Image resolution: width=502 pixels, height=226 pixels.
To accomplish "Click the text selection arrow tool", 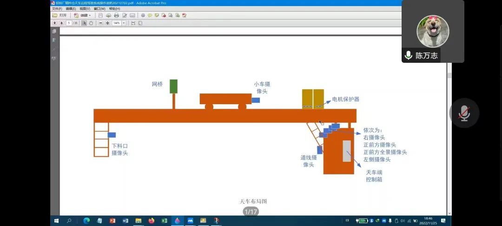I will coord(84,23).
